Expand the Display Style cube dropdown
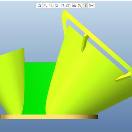132x132 pixels. pos(62,5)
